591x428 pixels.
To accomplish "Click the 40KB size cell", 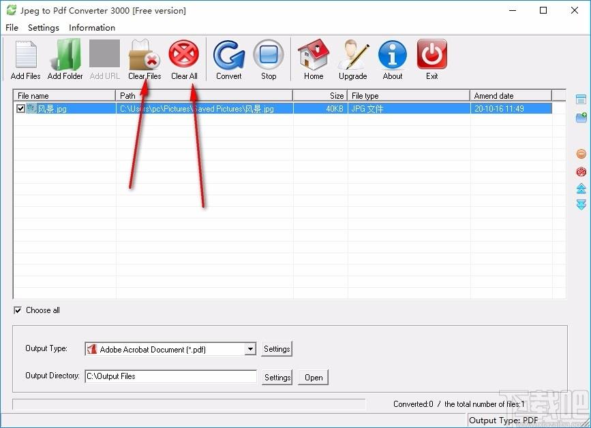I will coord(320,109).
